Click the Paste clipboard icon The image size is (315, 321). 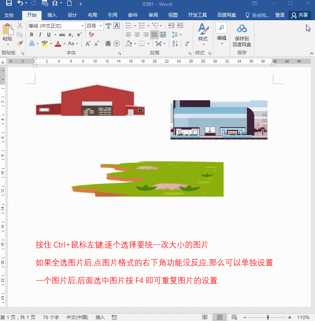click(8, 29)
